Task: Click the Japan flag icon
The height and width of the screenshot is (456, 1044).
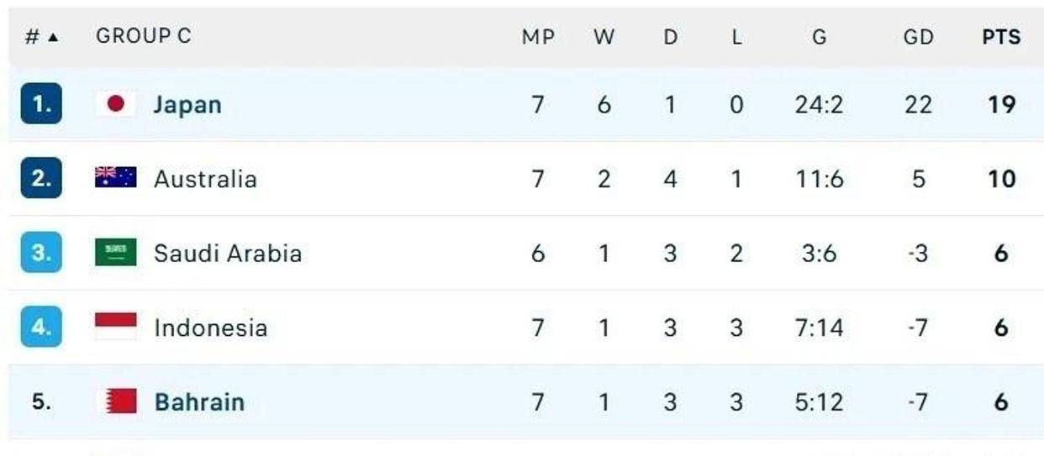Action: click(x=116, y=104)
